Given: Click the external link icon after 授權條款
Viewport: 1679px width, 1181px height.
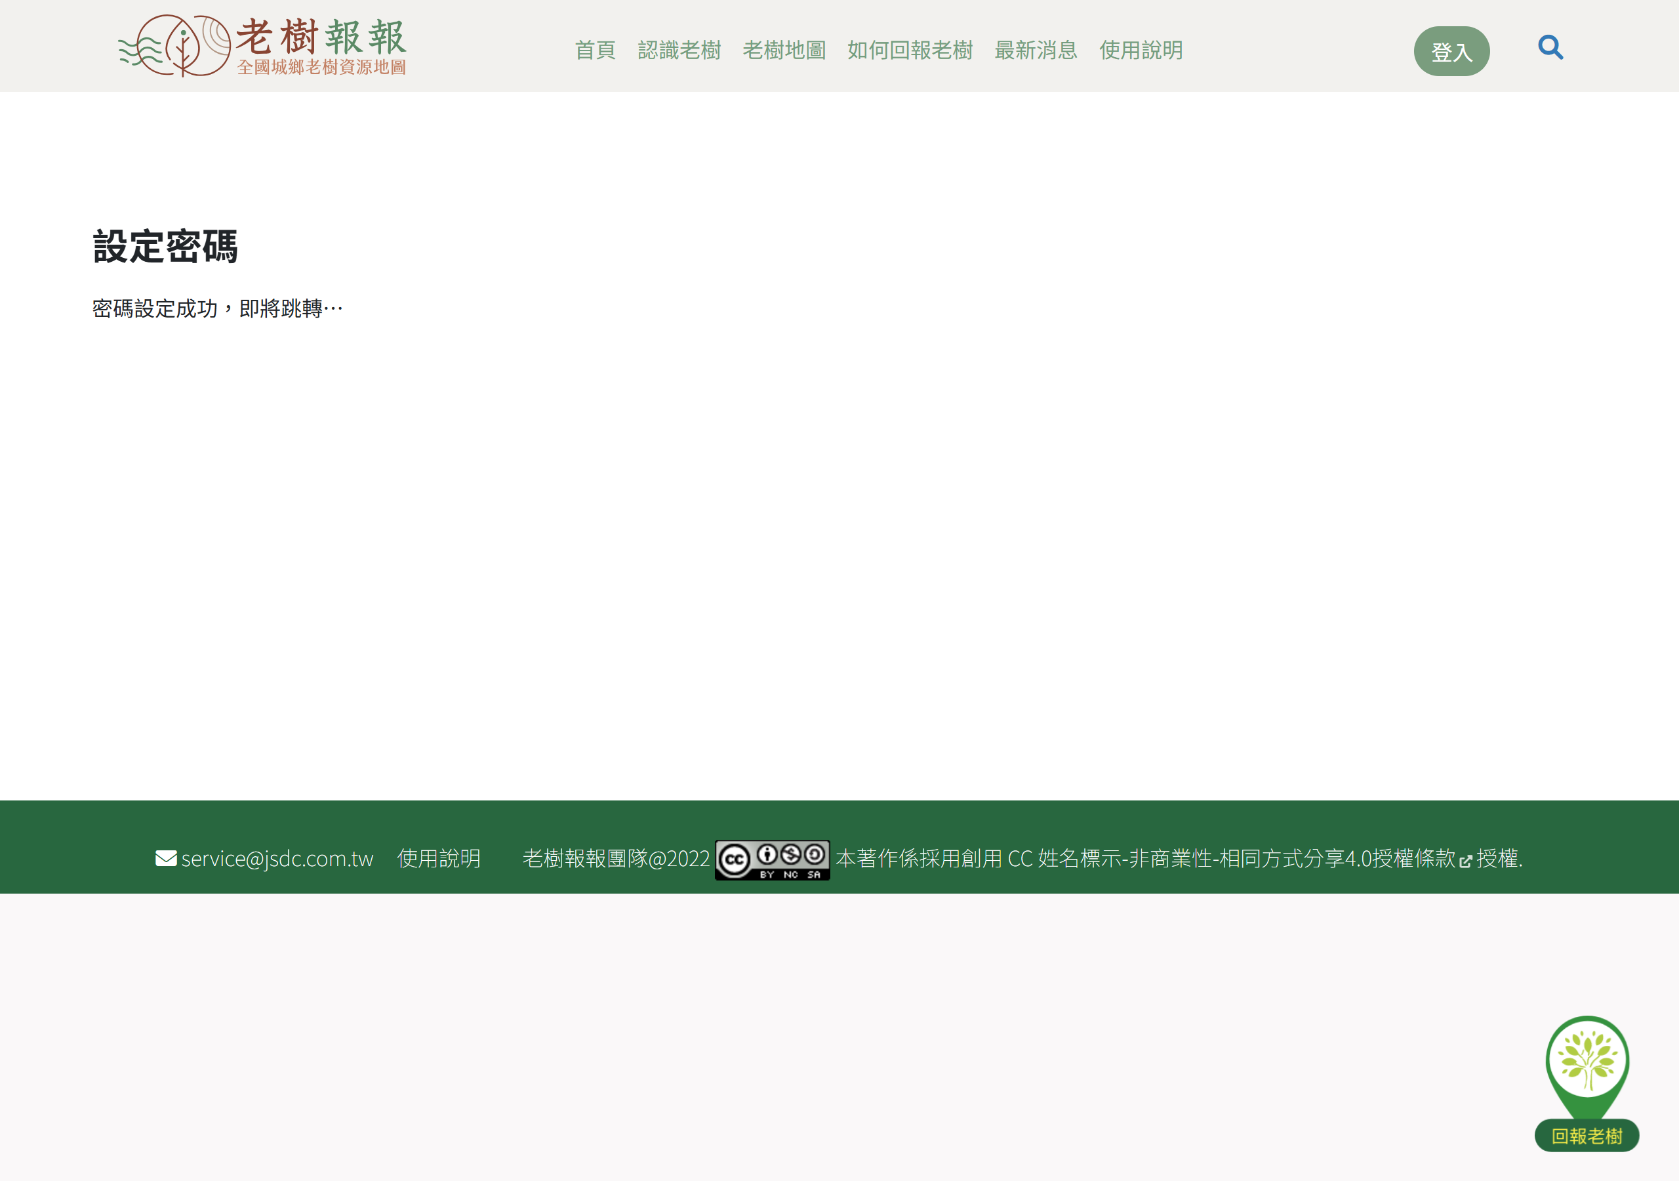Looking at the screenshot, I should [1465, 861].
